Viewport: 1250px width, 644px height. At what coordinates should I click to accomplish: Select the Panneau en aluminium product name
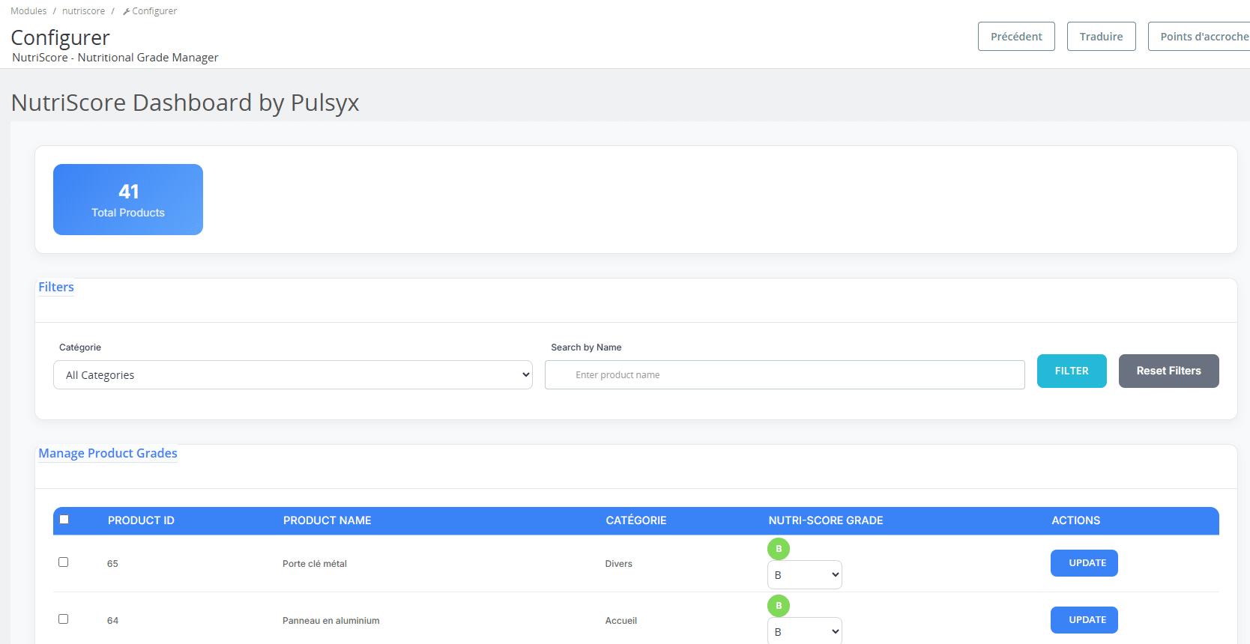331,621
